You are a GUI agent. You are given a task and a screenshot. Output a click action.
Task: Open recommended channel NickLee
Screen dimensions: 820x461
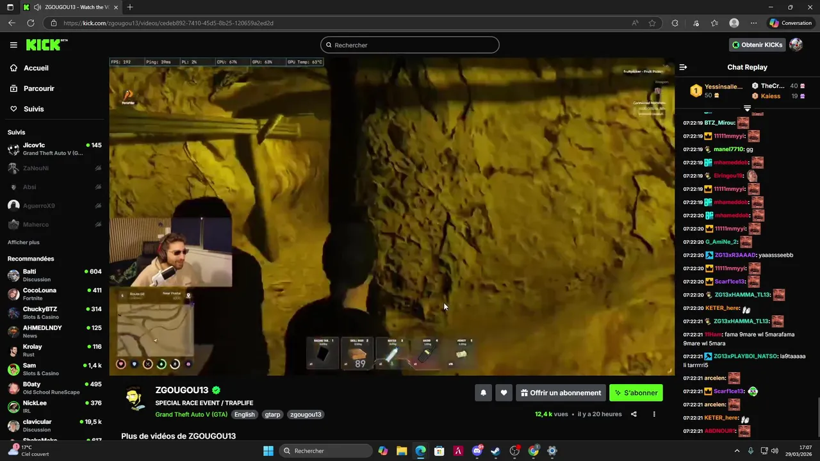coord(54,407)
